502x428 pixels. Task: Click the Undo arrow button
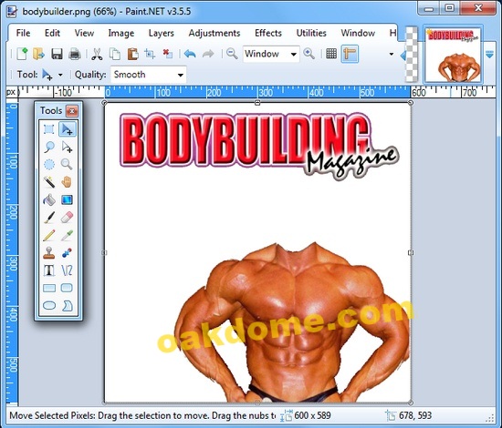pyautogui.click(x=190, y=54)
